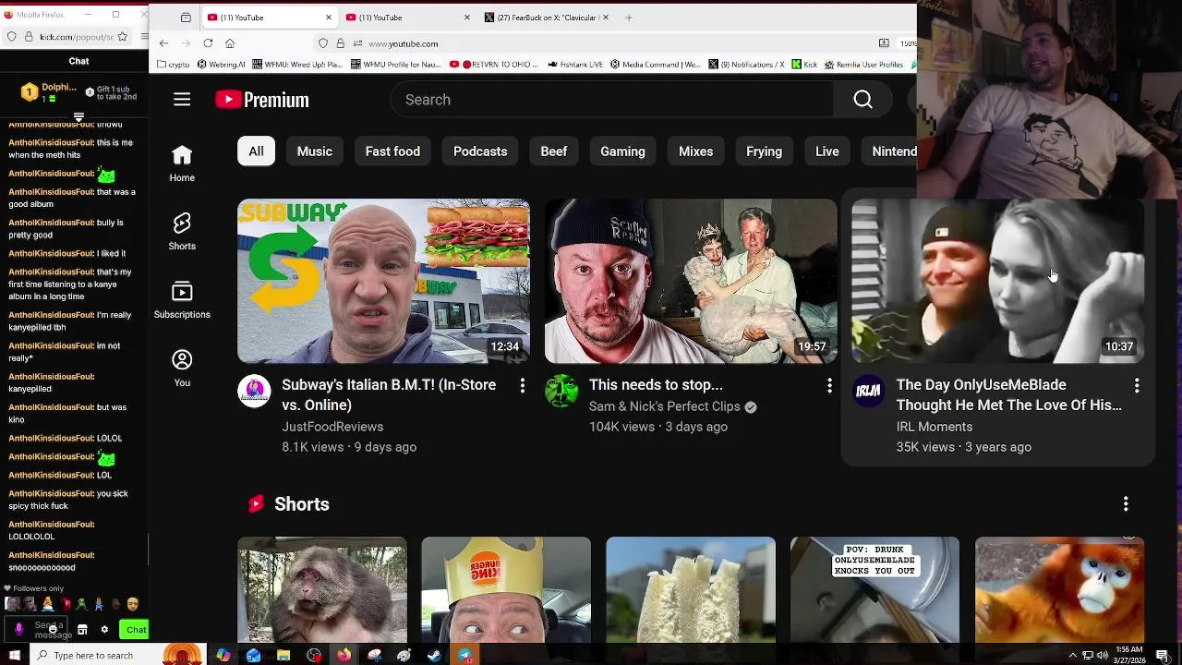Open Shorts in YouTube sidebar

[182, 232]
